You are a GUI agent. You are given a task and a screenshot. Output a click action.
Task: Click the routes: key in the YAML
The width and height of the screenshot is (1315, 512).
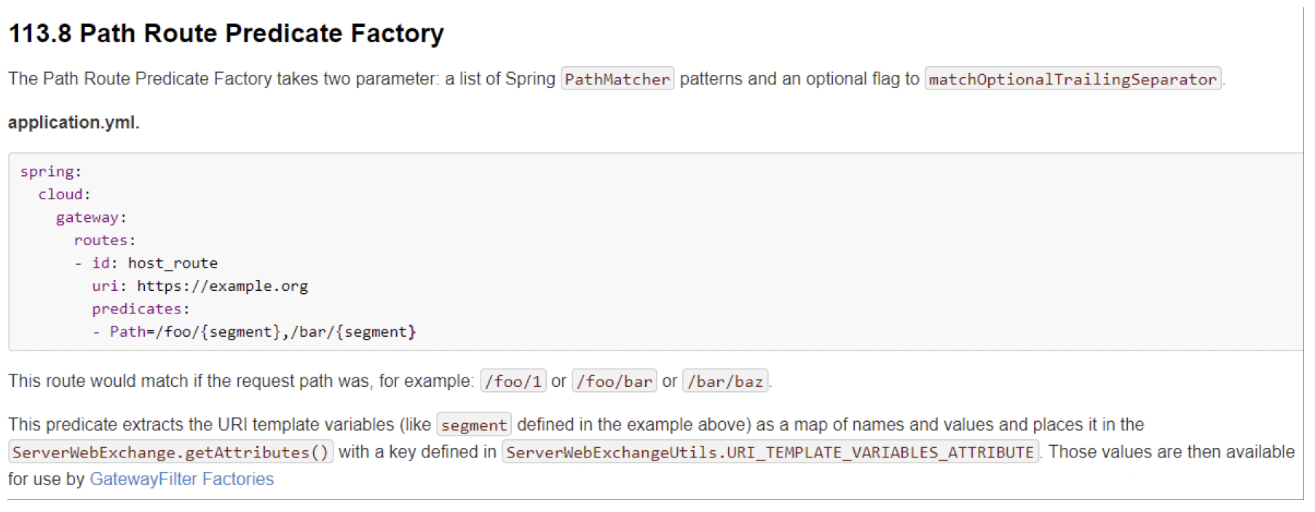[104, 240]
